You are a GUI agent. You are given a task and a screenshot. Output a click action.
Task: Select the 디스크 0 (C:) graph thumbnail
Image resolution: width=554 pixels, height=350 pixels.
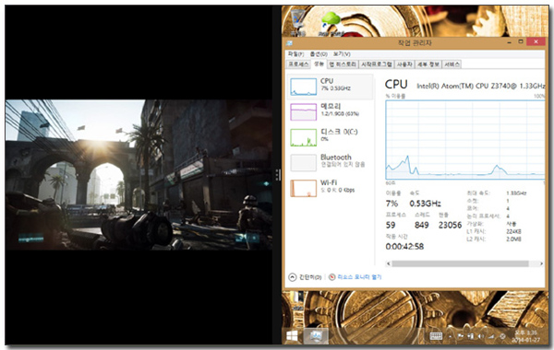click(303, 137)
